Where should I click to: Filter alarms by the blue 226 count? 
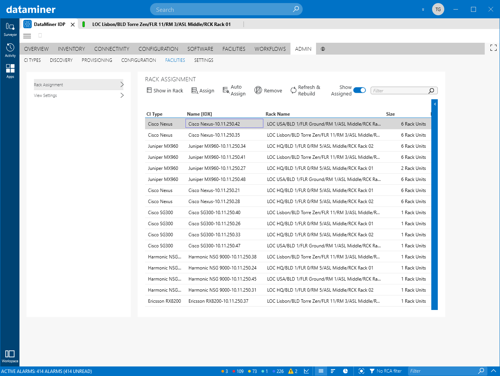click(278, 371)
